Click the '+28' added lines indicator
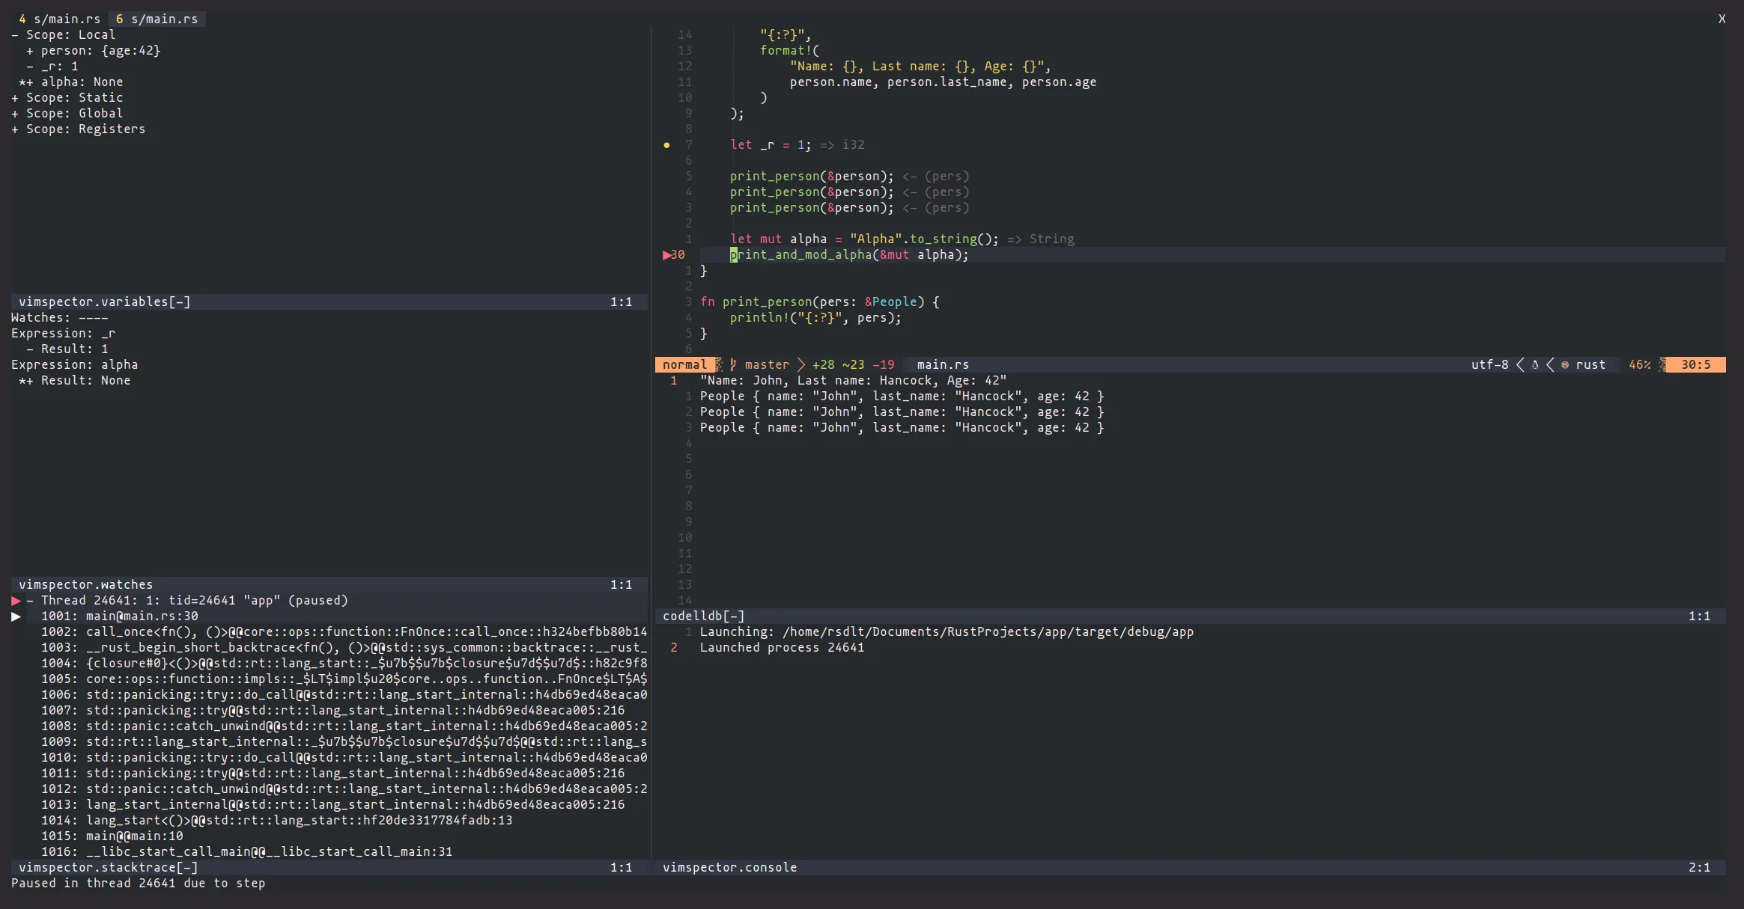This screenshot has width=1744, height=909. (824, 364)
